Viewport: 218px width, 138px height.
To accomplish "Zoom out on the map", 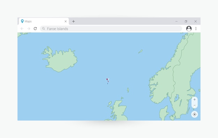I will point(195,105).
